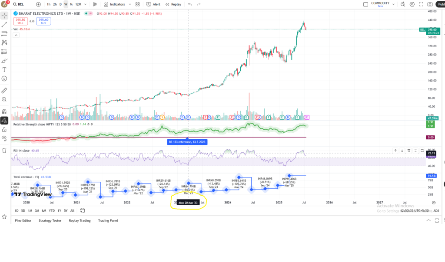Select the W weekly timeframe
The width and height of the screenshot is (445, 262).
point(66,4)
